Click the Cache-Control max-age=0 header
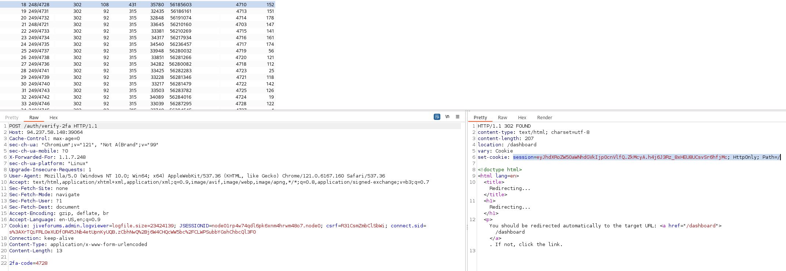 (44, 138)
